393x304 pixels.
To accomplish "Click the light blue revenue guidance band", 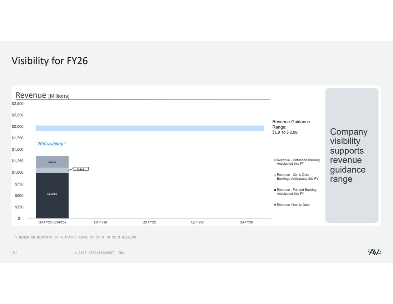I will tap(150, 128).
